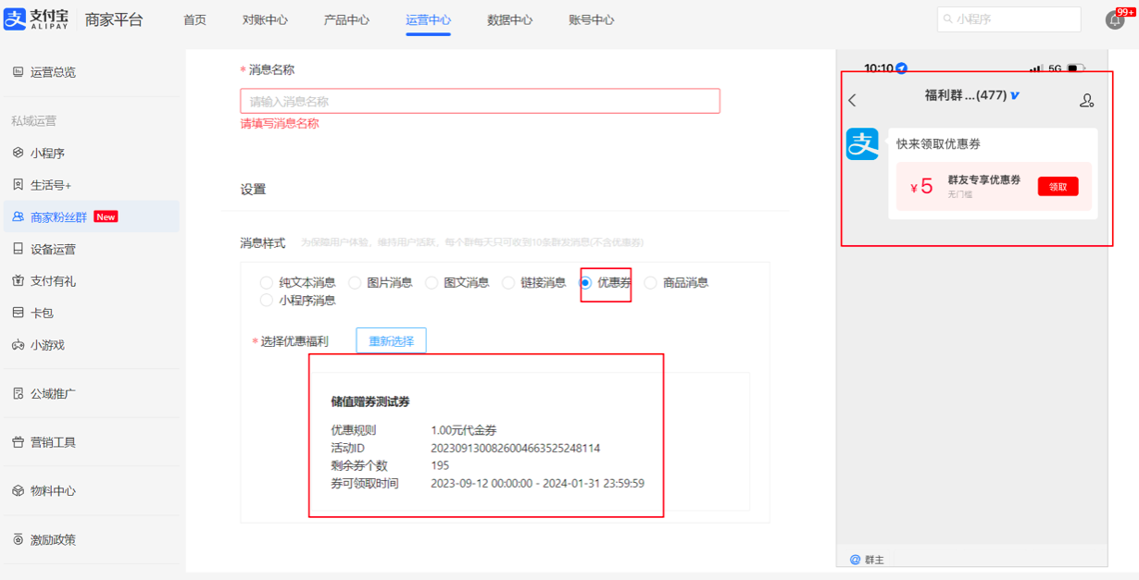Click the 小程序 sidebar icon
1139x580 pixels.
[18, 153]
